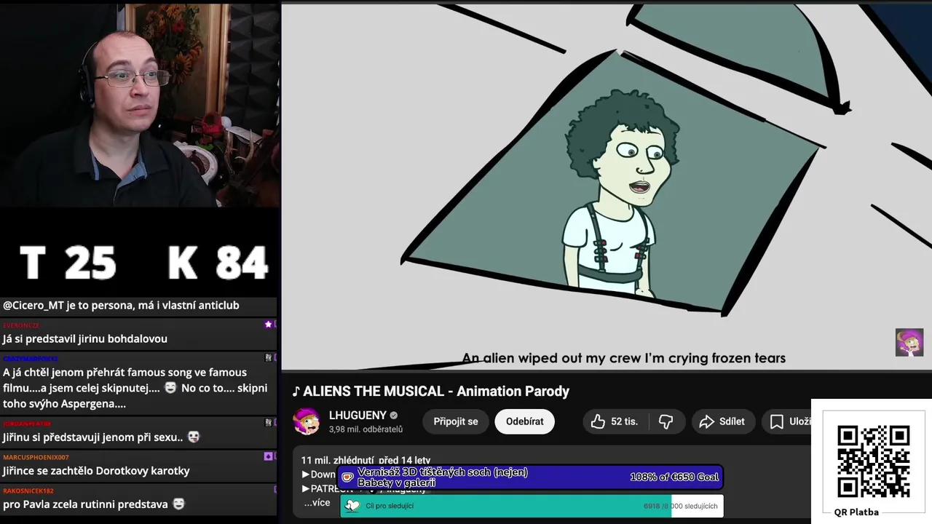Click the purple badge by MARCUSPHOENIX007

point(268,456)
